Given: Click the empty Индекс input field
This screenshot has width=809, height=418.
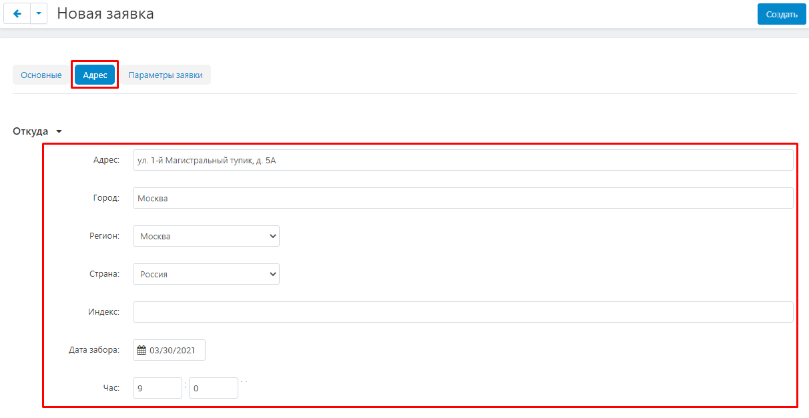Looking at the screenshot, I should pyautogui.click(x=463, y=312).
